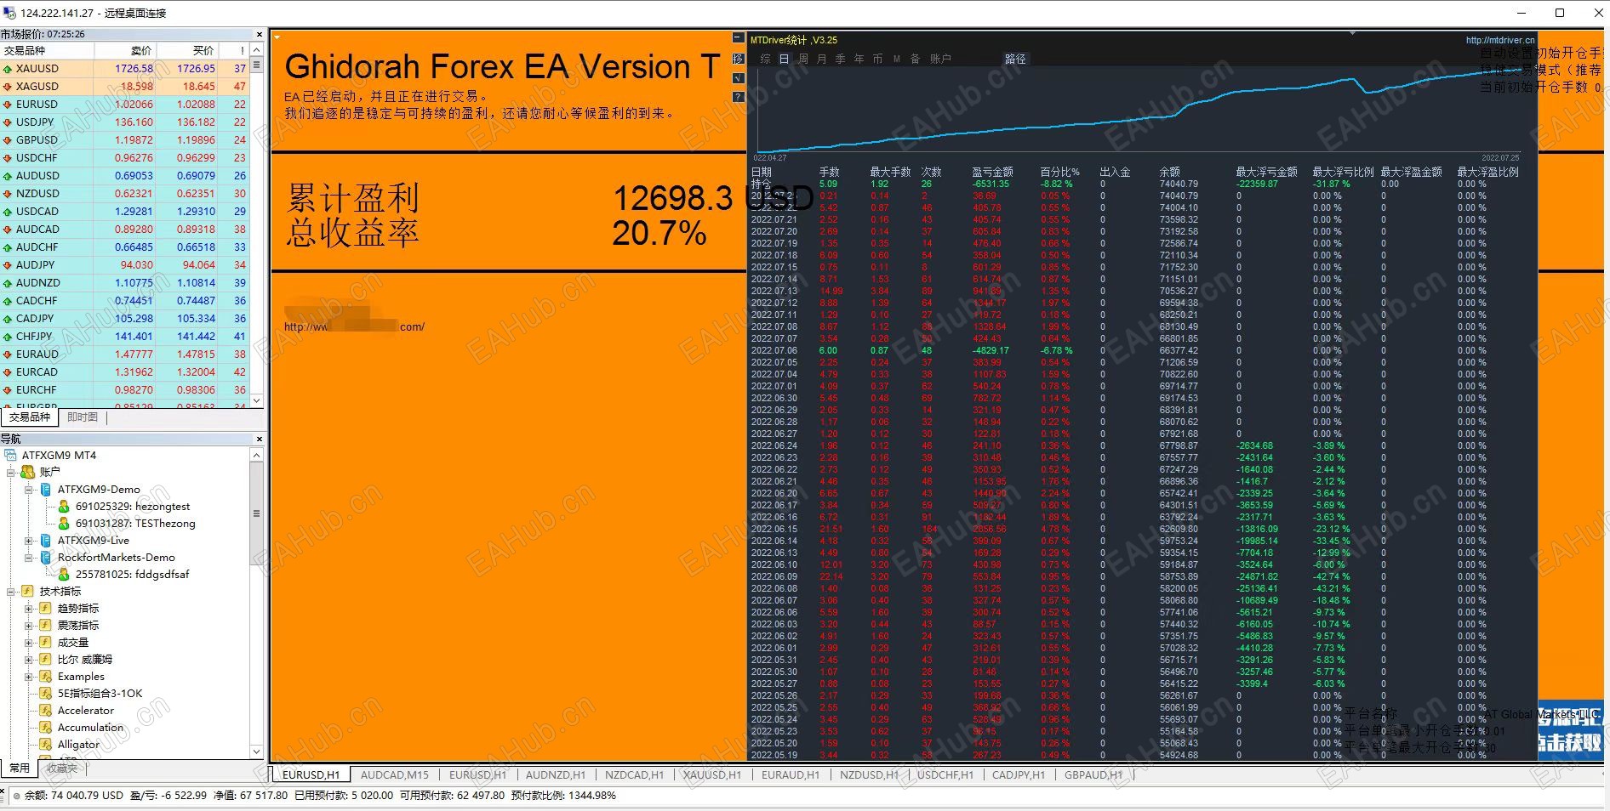Select the GBPUSD row in Market Watch
This screenshot has width=1610, height=811.
[125, 140]
